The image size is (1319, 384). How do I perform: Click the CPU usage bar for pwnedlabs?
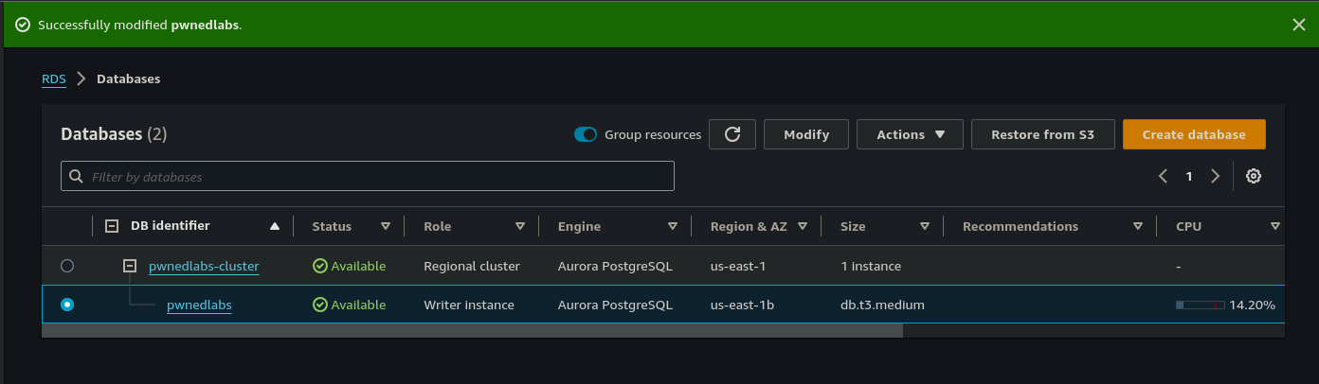coord(1200,305)
